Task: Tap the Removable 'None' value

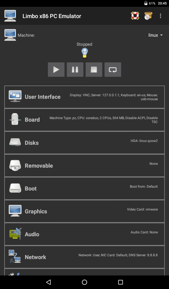Action: coord(154,163)
